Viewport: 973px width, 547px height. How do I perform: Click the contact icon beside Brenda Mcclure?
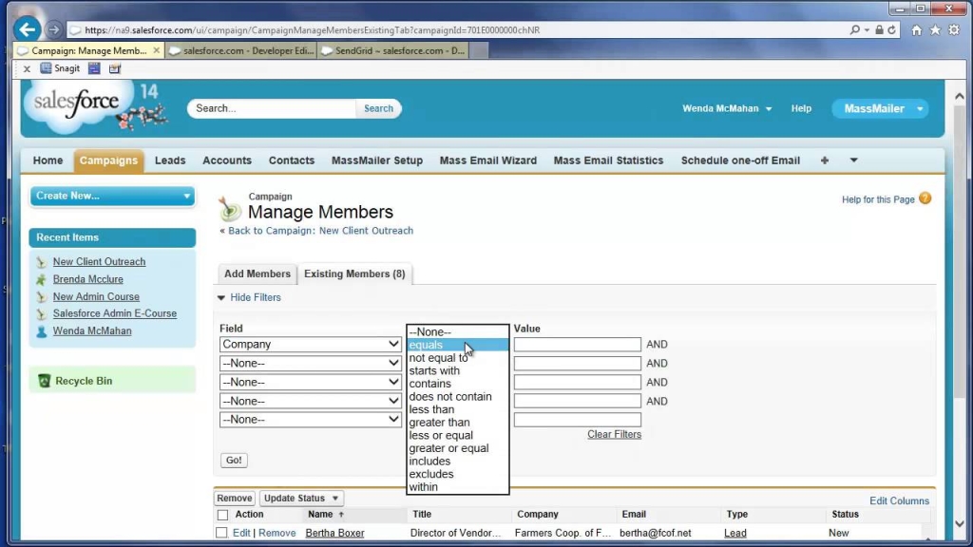pos(40,278)
